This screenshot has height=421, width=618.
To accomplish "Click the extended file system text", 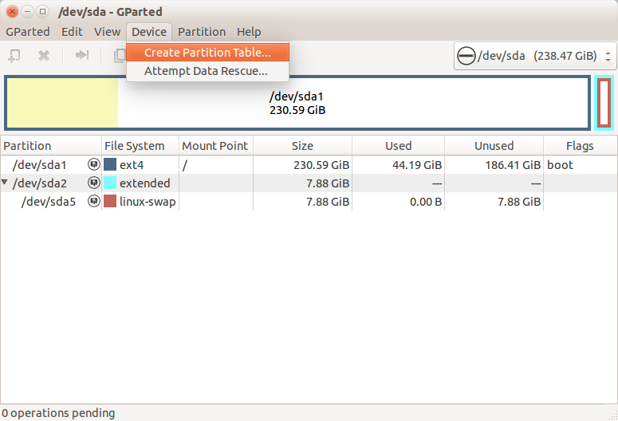I will [145, 183].
